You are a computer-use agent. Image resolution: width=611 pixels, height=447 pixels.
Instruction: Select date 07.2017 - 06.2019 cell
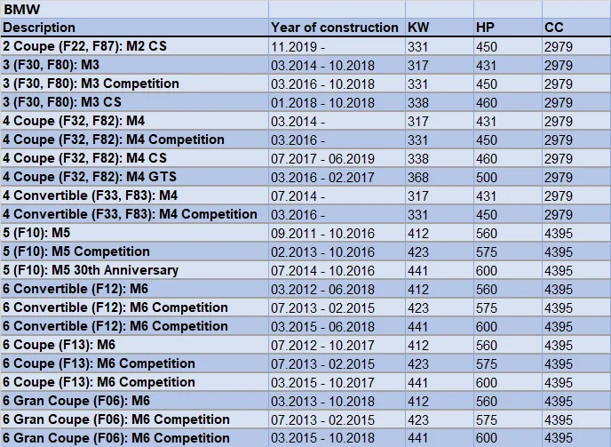coord(337,158)
